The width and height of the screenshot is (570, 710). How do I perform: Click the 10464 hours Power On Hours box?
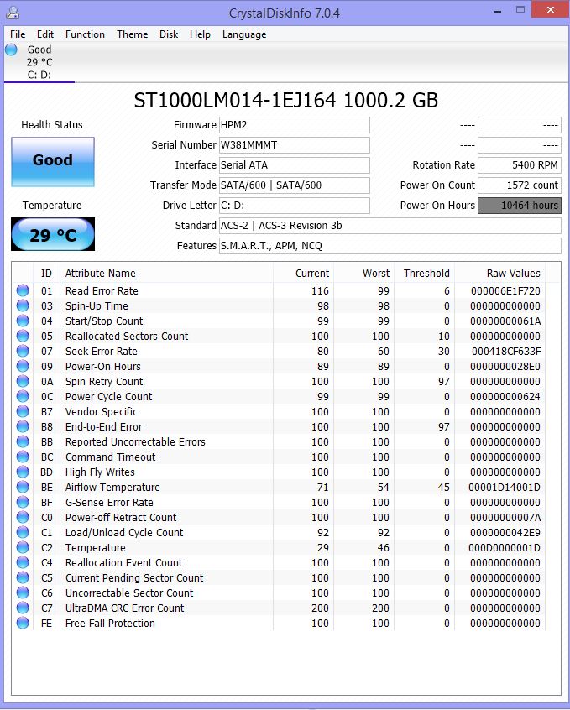pos(520,206)
